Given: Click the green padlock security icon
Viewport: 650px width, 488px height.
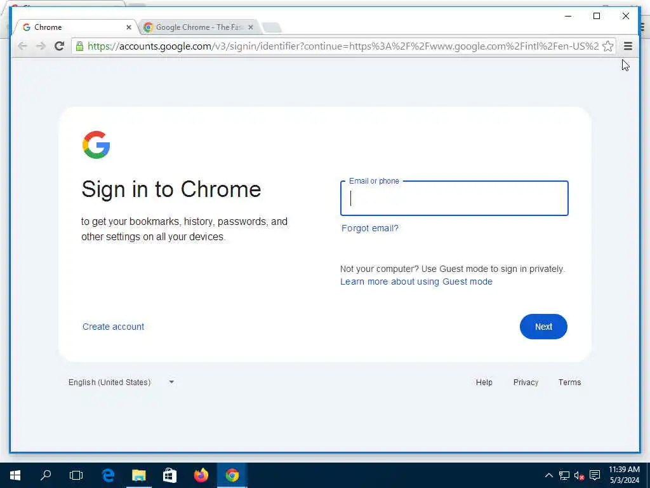Looking at the screenshot, I should [x=79, y=46].
